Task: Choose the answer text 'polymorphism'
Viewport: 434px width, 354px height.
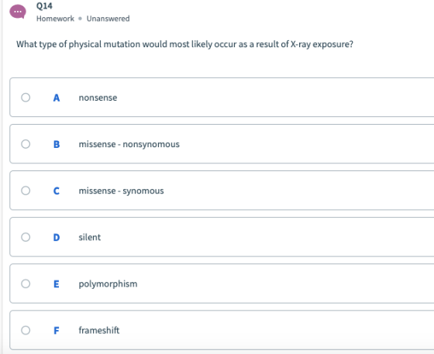Action: click(x=108, y=284)
